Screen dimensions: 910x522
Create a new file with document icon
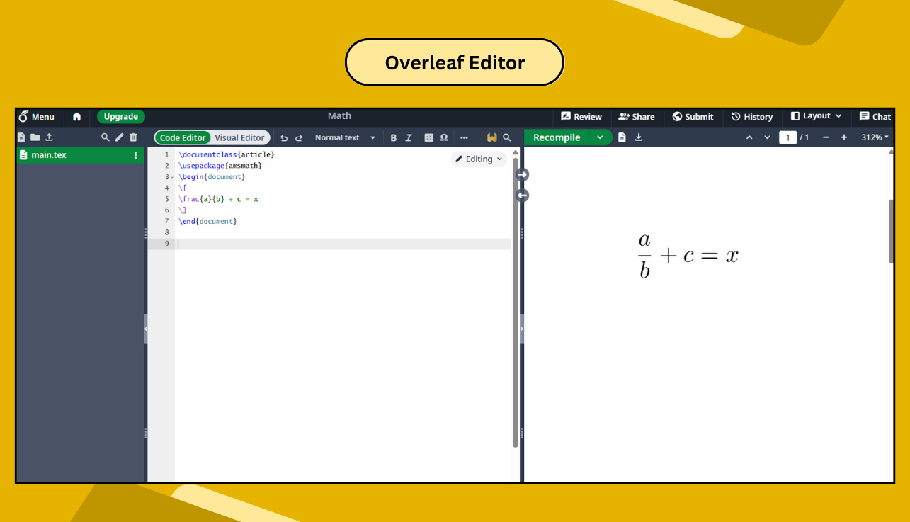pos(22,137)
